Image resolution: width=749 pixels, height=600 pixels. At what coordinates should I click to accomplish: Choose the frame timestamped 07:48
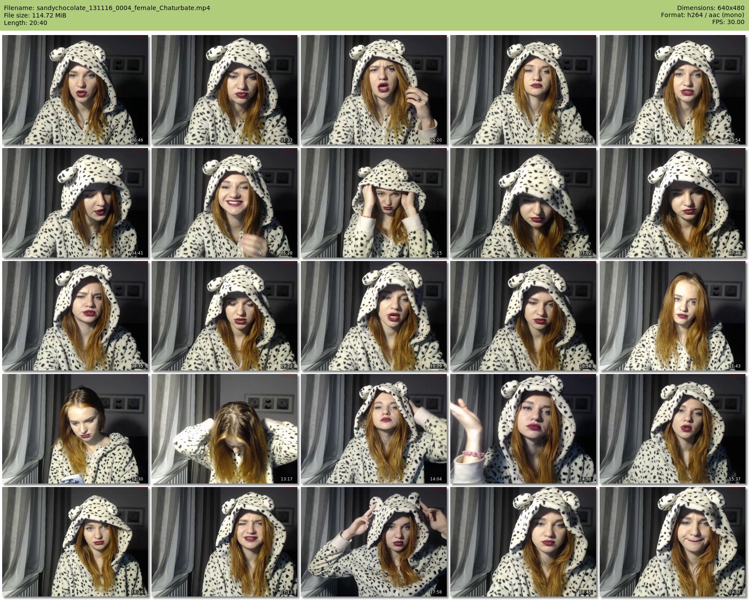coord(673,203)
